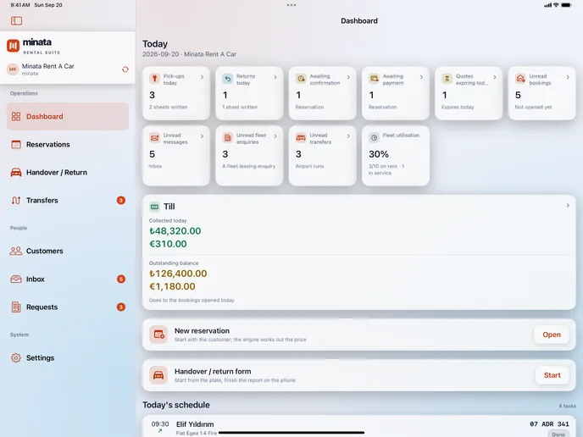The height and width of the screenshot is (437, 583).
Task: Click the battery icon in status bar
Action: tap(566, 5)
